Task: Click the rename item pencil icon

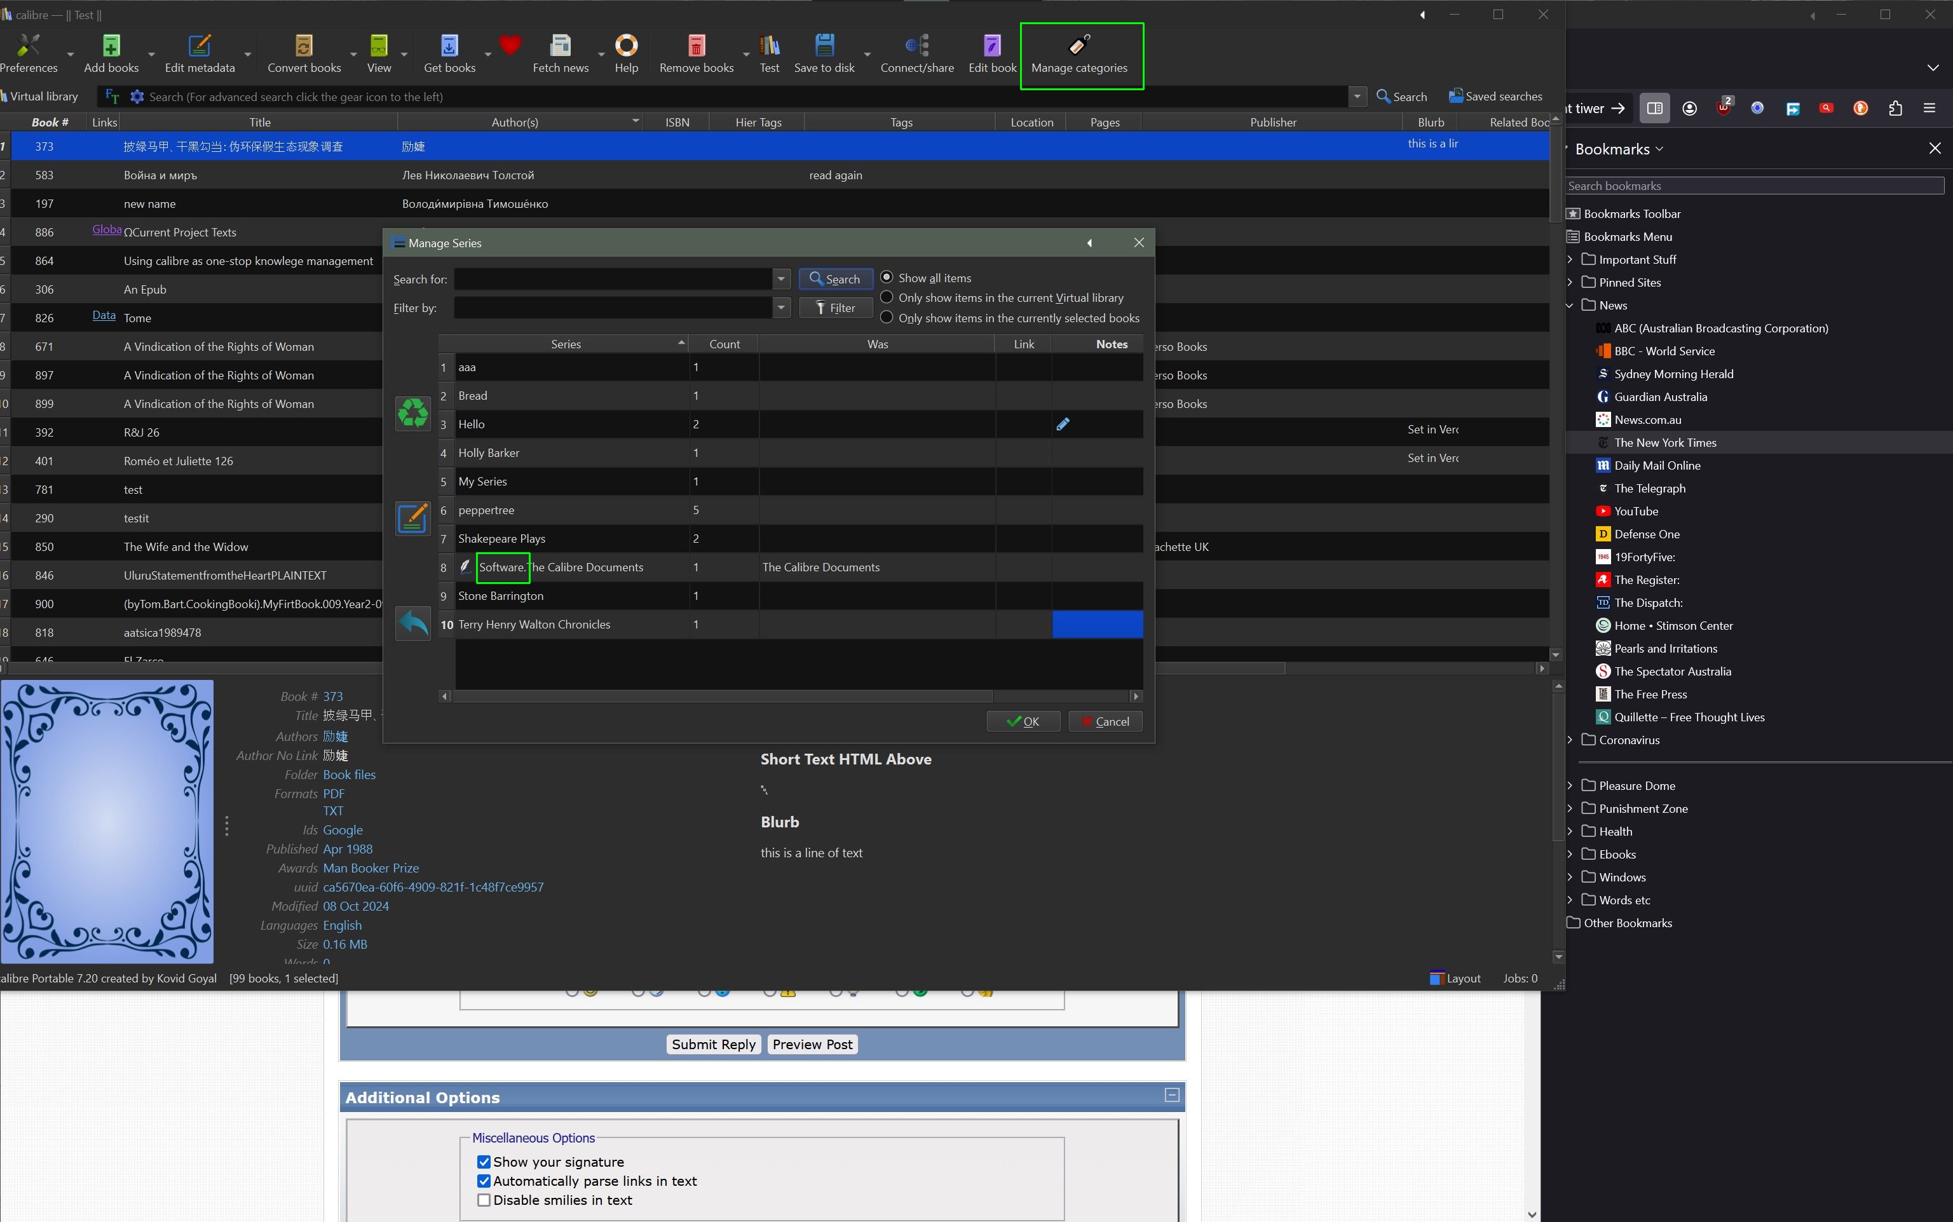Action: coord(412,518)
